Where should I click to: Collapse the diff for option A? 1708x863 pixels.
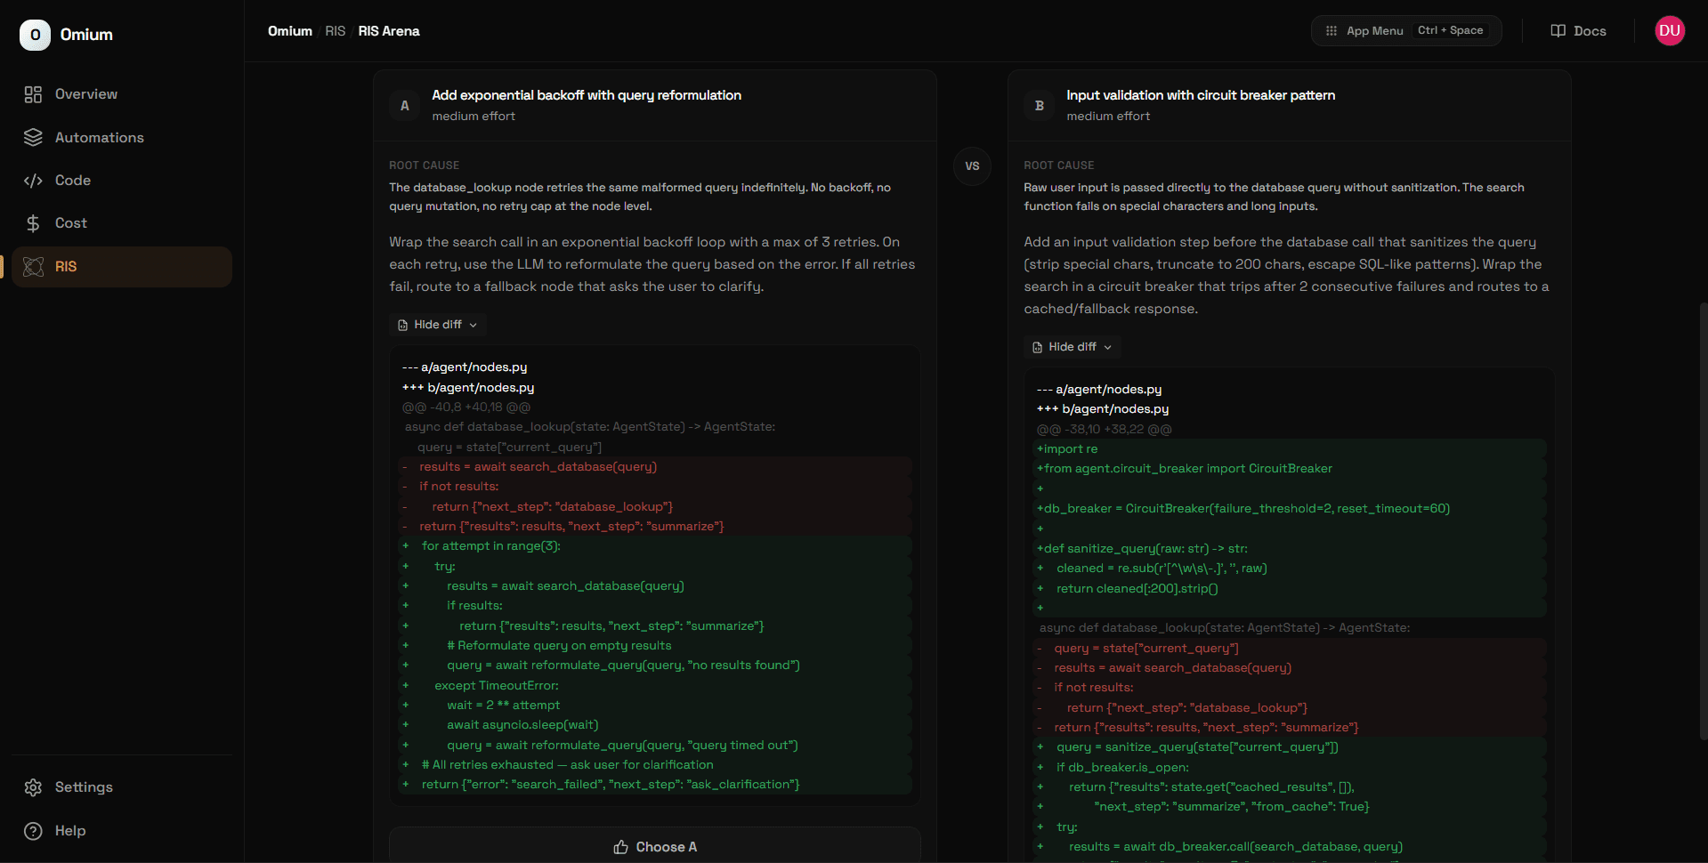click(437, 324)
